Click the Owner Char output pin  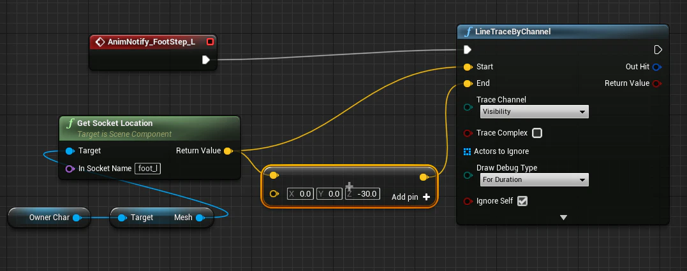77,218
